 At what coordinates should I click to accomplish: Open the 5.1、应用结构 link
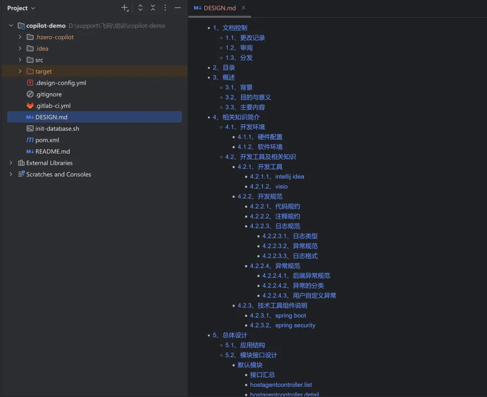(245, 345)
